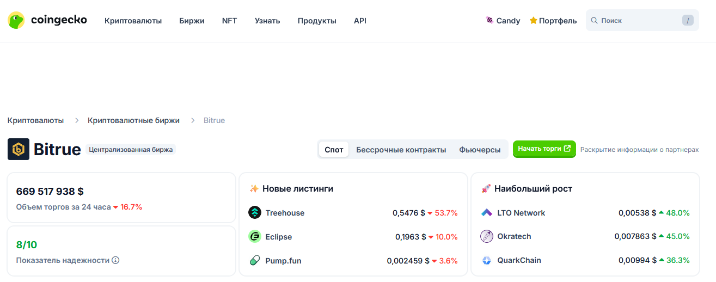Click the rocket icon by Наибольший рост
Viewport: 716px width, 282px height.
pos(486,188)
